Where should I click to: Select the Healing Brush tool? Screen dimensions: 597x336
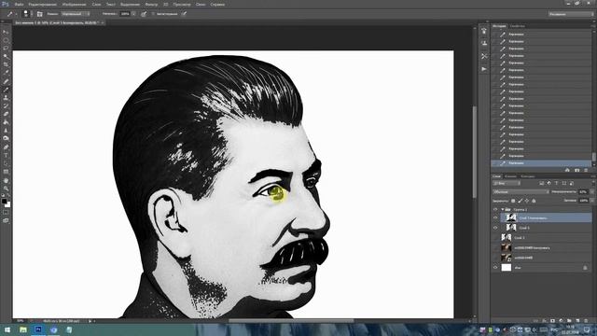pos(6,81)
